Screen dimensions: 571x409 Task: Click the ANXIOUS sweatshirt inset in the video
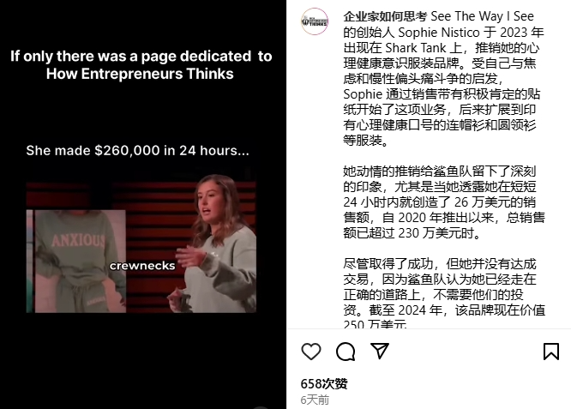[x=76, y=262]
